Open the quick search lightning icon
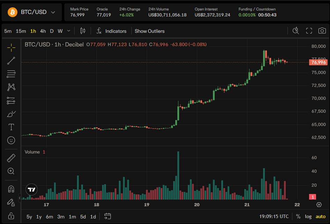Viewport: 330px width, 224px height. 296,31
